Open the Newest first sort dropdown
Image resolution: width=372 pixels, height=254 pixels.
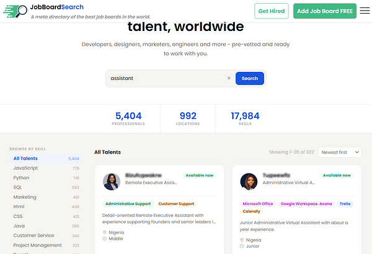click(x=340, y=152)
